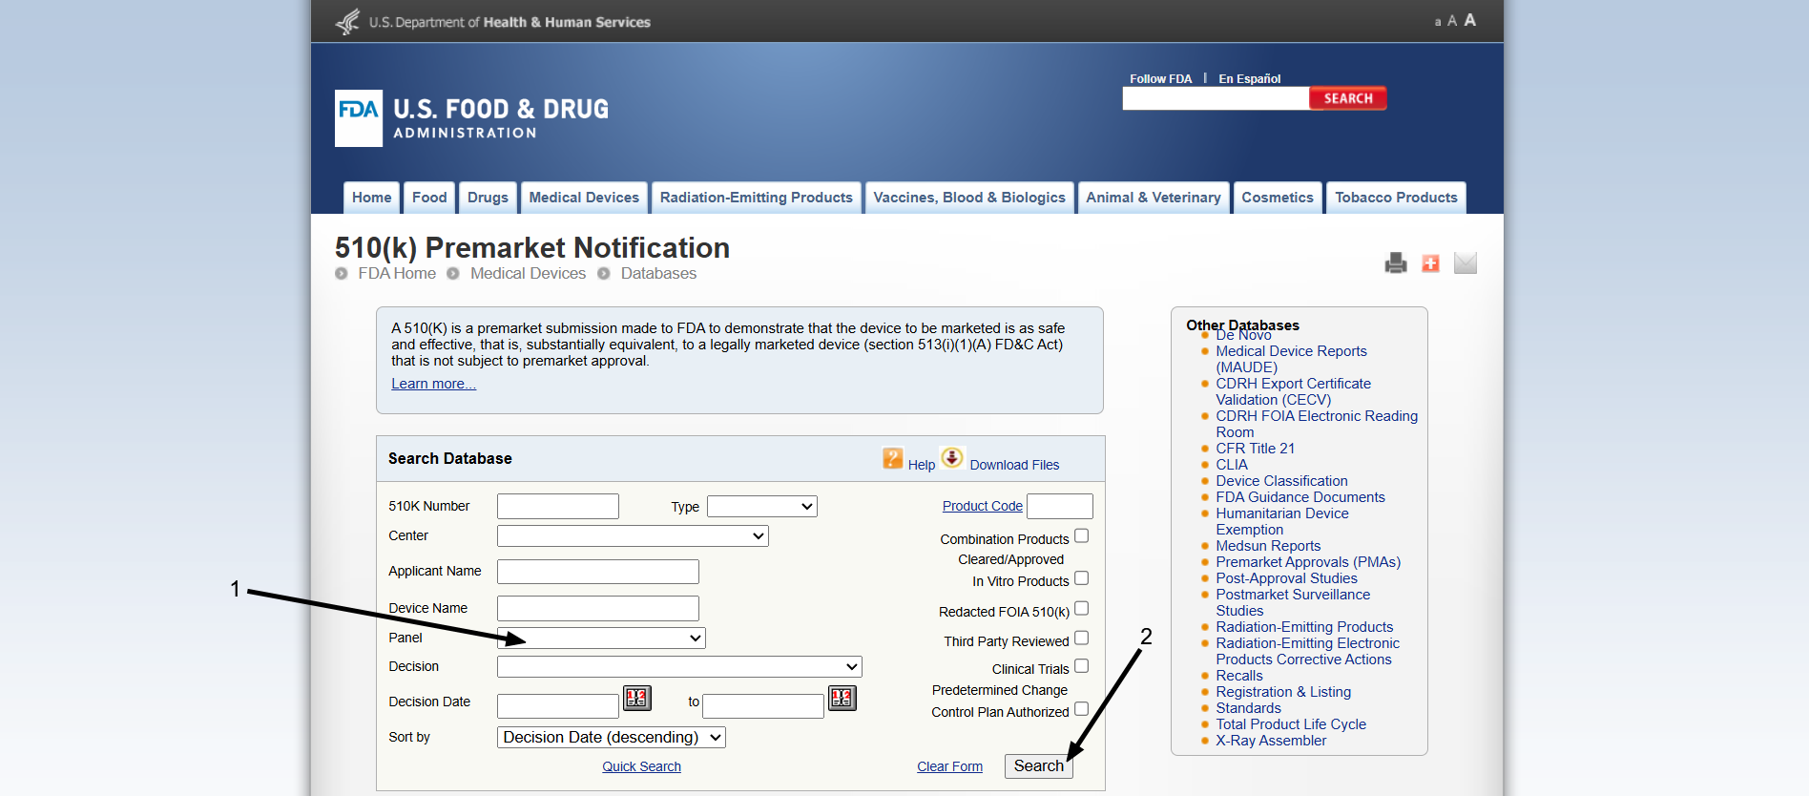Open Premarket Approvals (PMAs) link
Viewport: 1809px width, 796px height.
[x=1308, y=562]
